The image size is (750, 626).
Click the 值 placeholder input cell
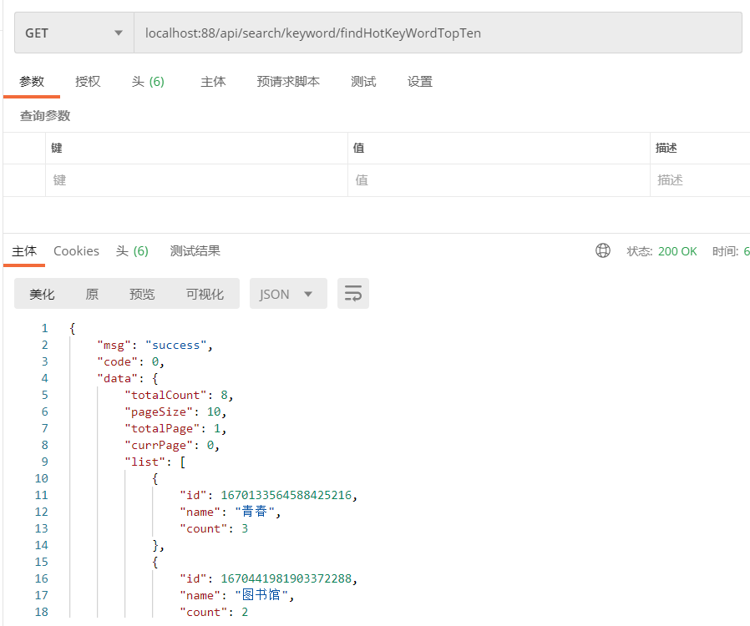[499, 180]
